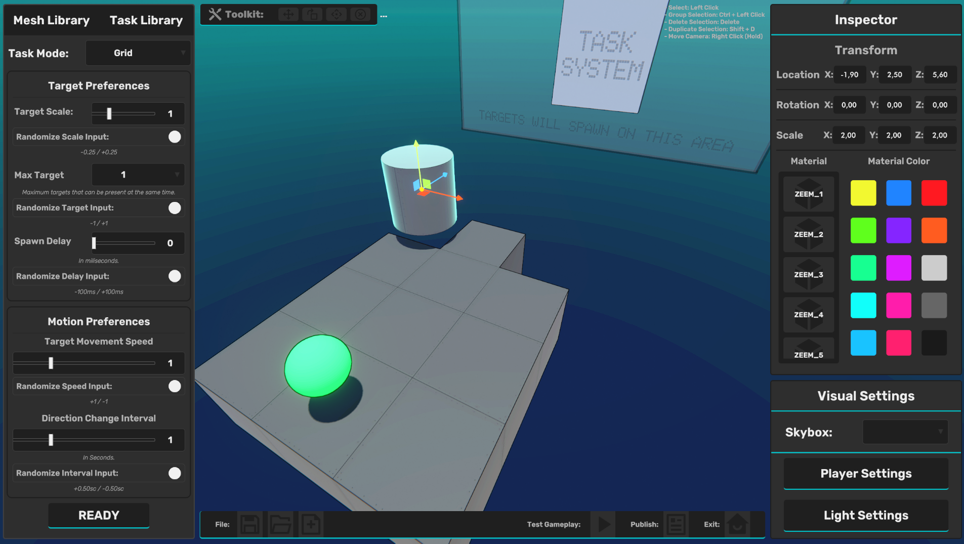Select the Rotate tool in Toolkit

312,14
